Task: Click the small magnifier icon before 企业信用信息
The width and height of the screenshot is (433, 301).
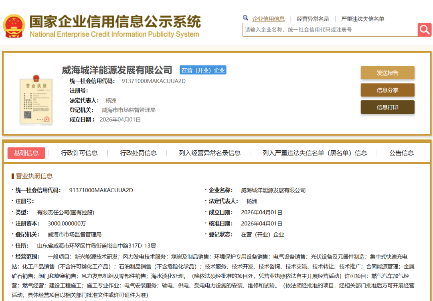Action: tap(245, 18)
